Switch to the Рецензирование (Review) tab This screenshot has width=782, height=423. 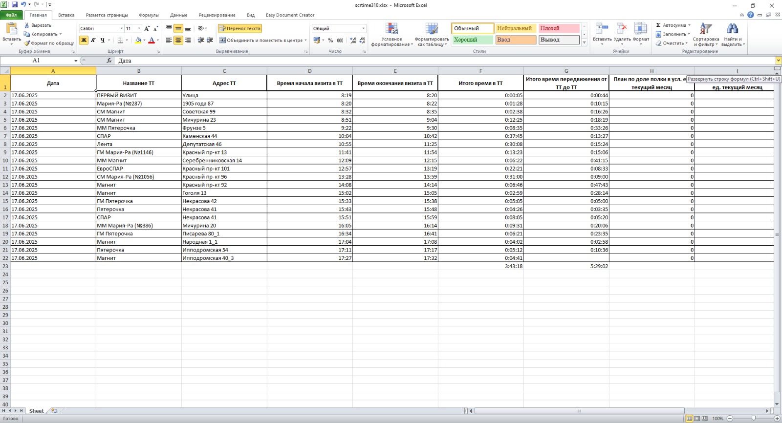click(217, 15)
